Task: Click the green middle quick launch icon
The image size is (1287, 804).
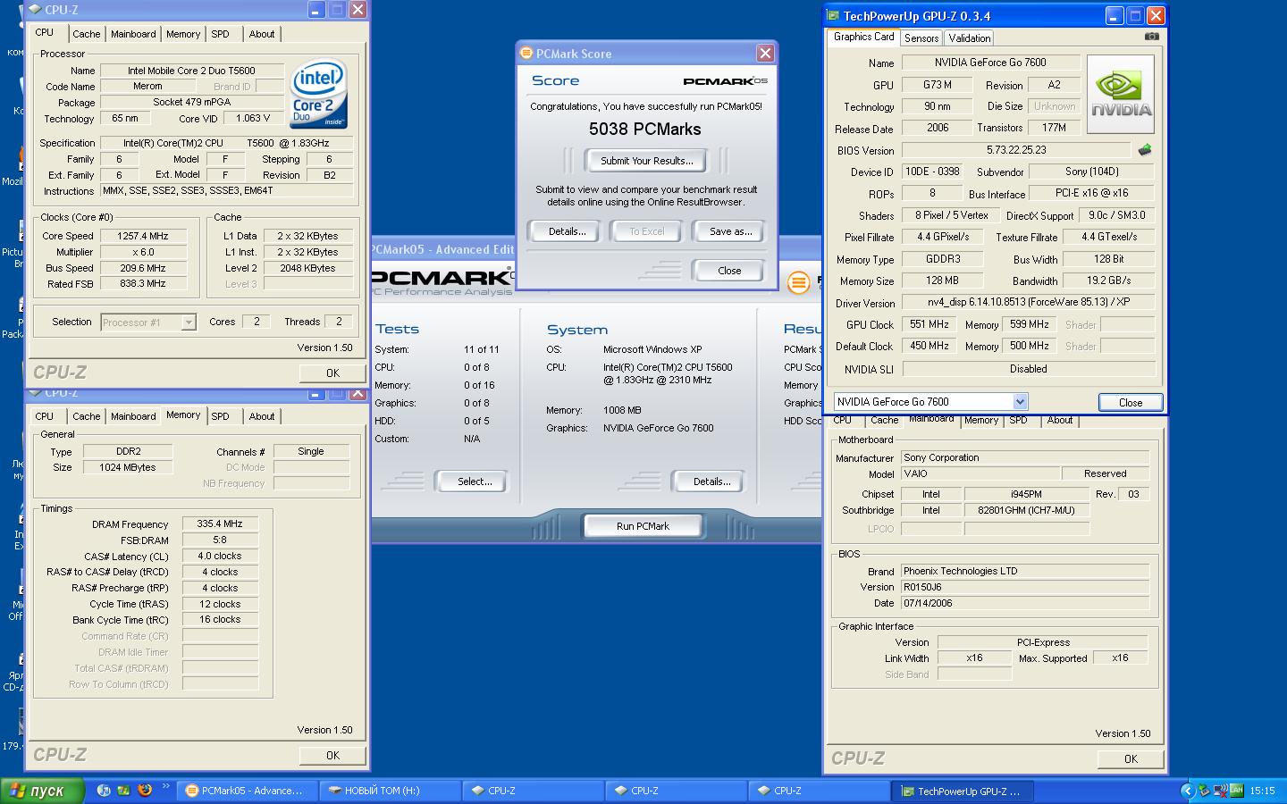Action: (123, 791)
